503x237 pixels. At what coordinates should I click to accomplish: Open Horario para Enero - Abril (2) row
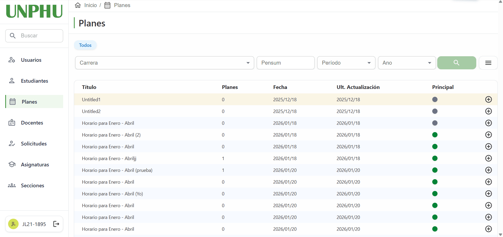tap(286, 135)
